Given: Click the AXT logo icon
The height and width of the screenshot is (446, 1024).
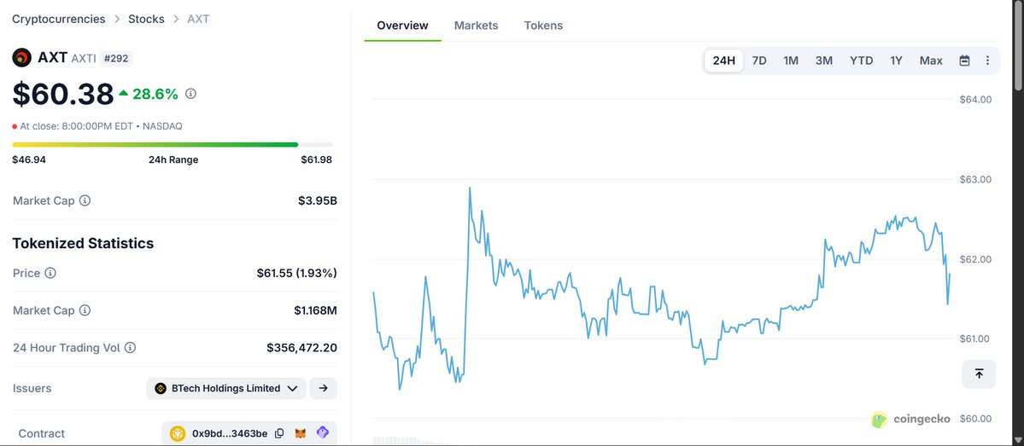Looking at the screenshot, I should (21, 57).
